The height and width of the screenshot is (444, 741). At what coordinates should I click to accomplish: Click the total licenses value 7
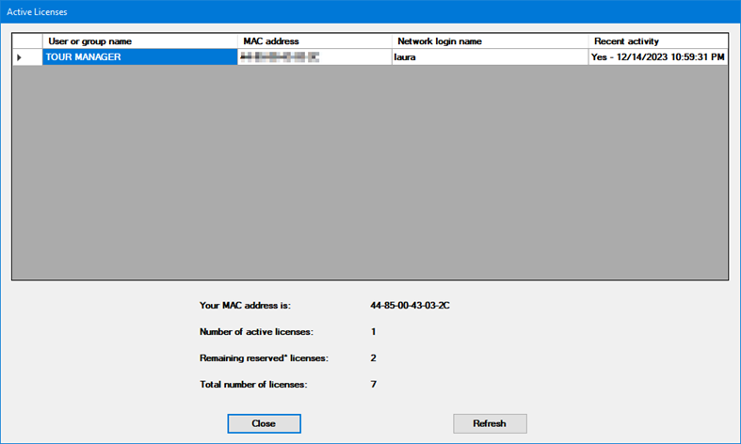[x=374, y=384]
